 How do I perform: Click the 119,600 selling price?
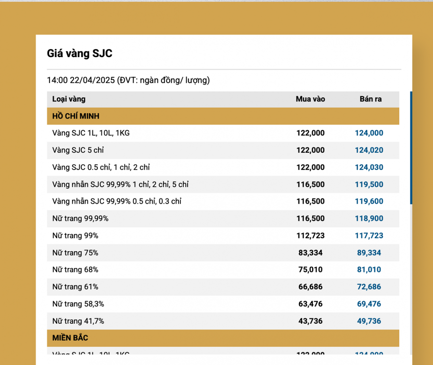(369, 201)
